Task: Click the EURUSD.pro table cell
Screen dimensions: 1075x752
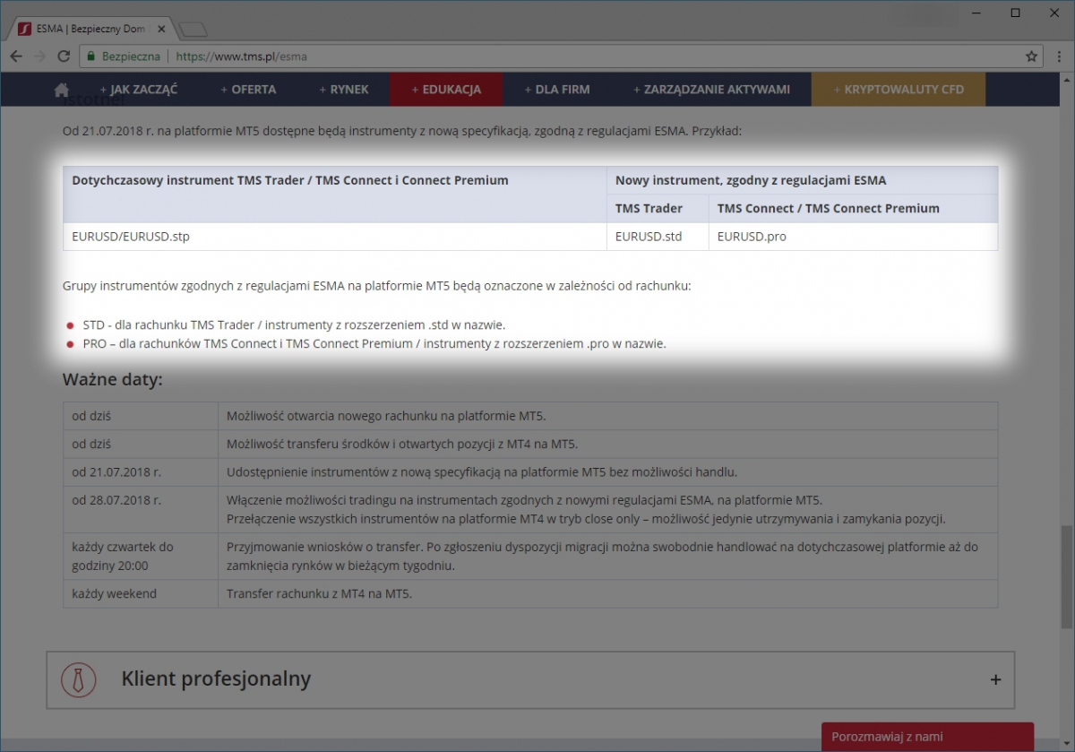Action: pos(853,237)
